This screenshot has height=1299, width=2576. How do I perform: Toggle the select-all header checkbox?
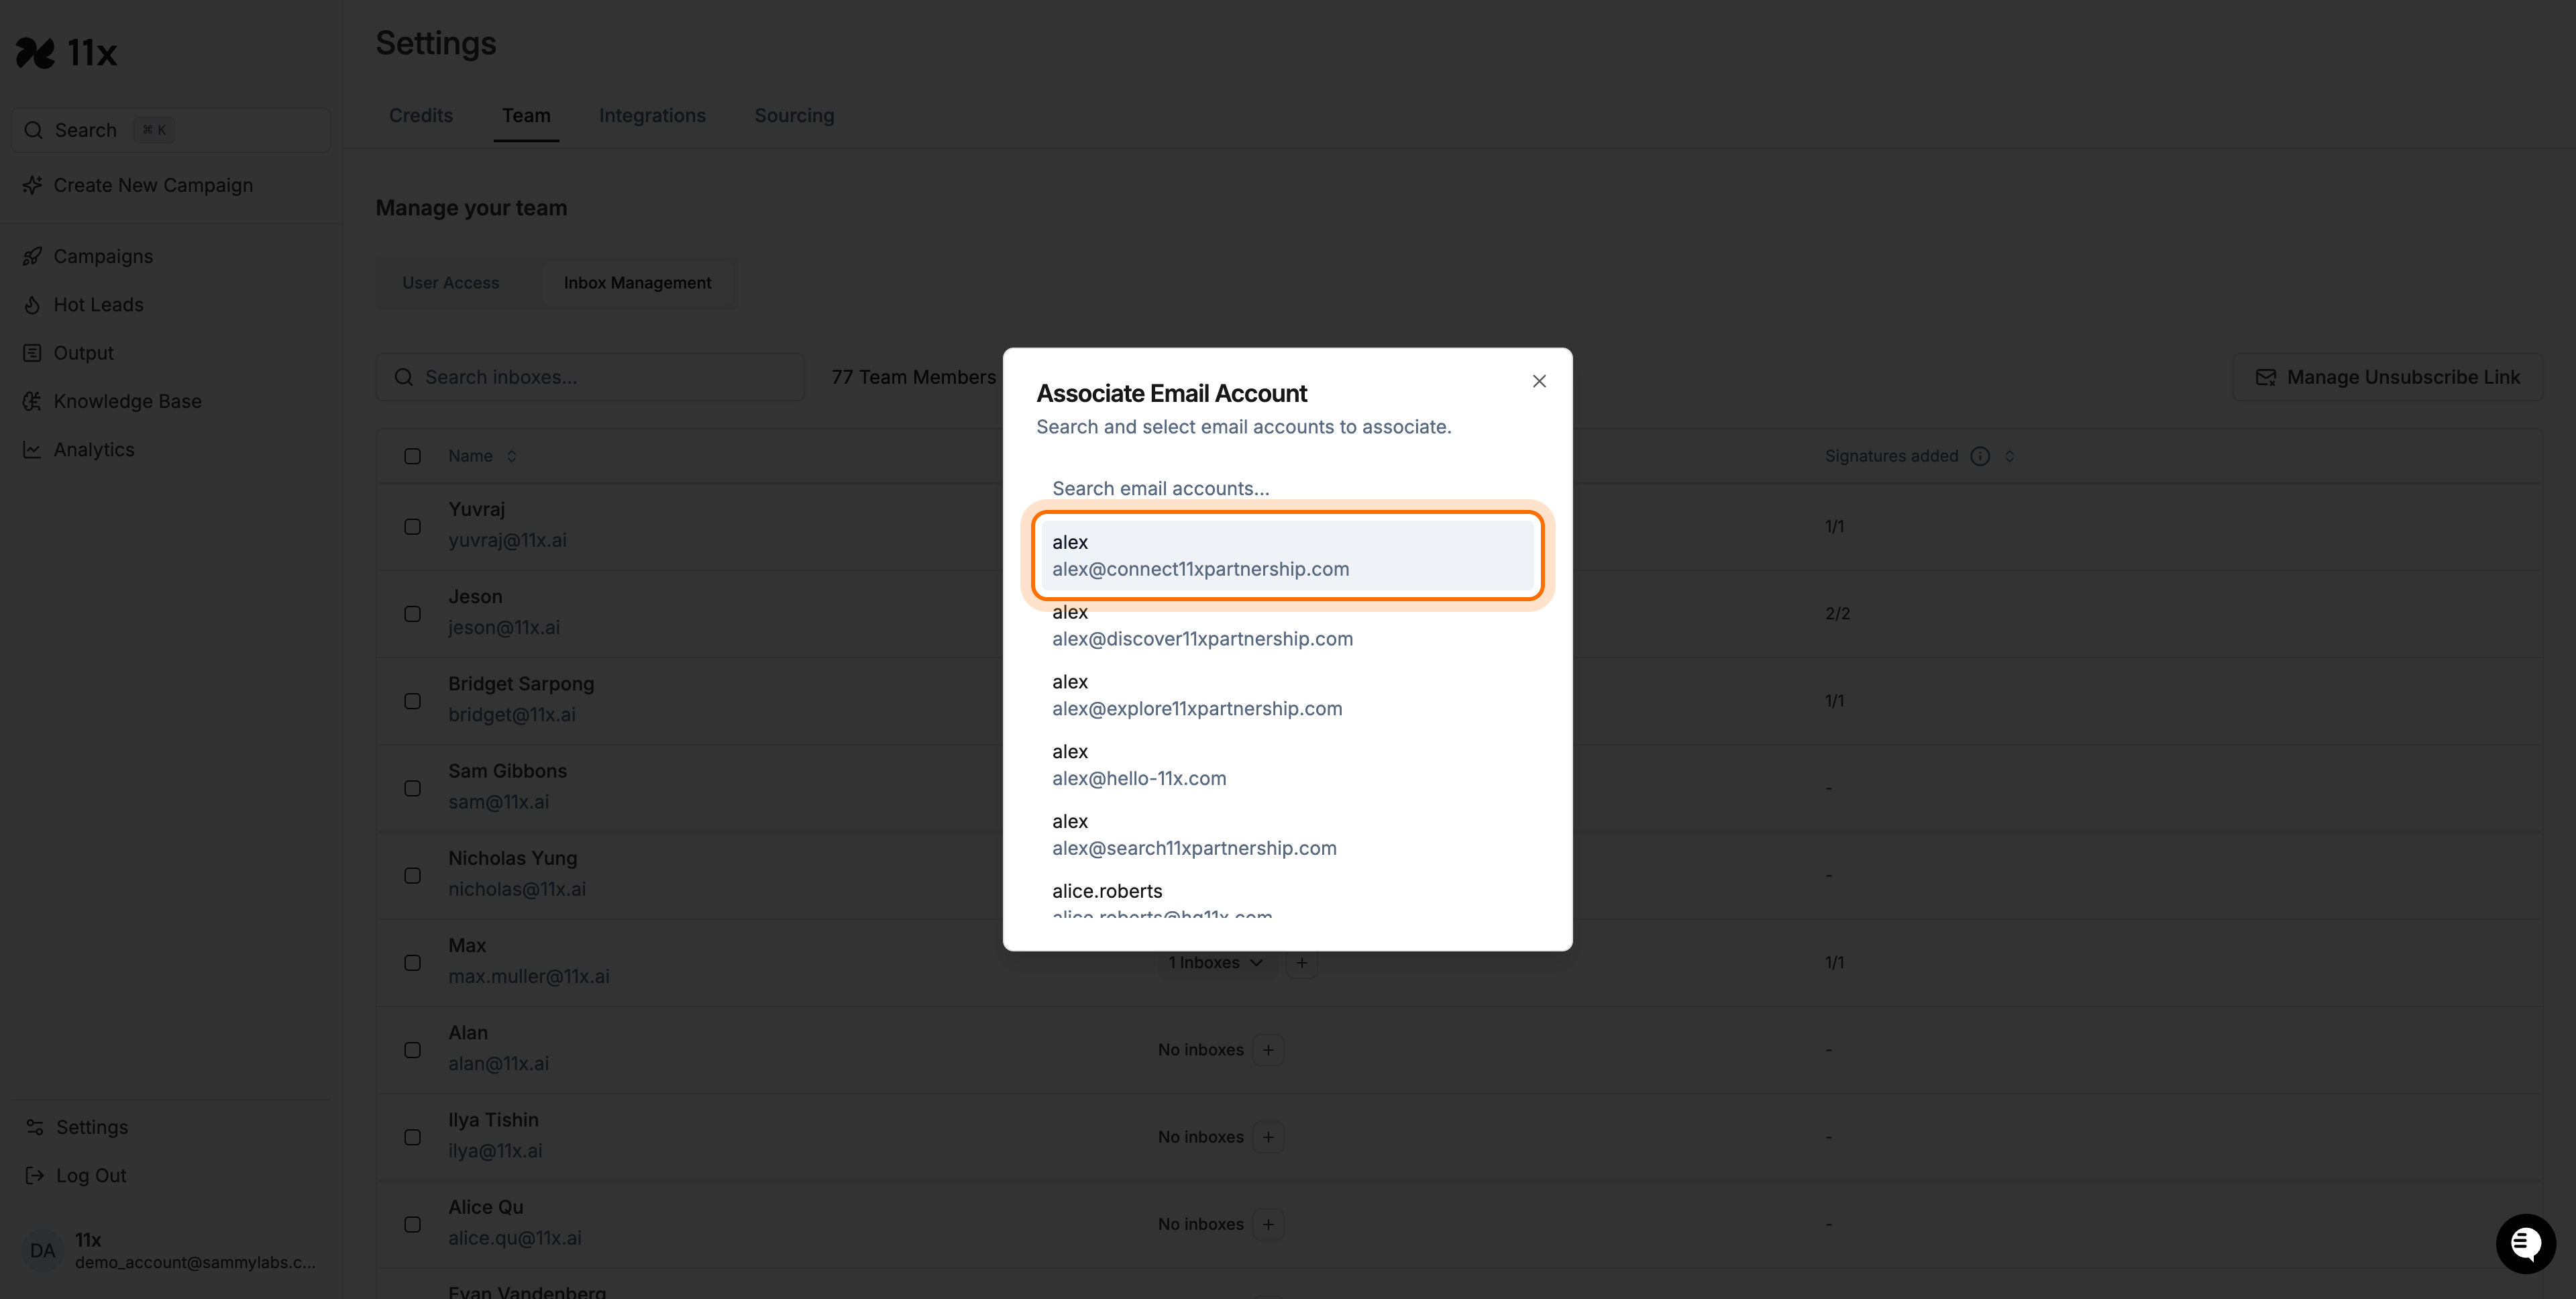point(412,456)
